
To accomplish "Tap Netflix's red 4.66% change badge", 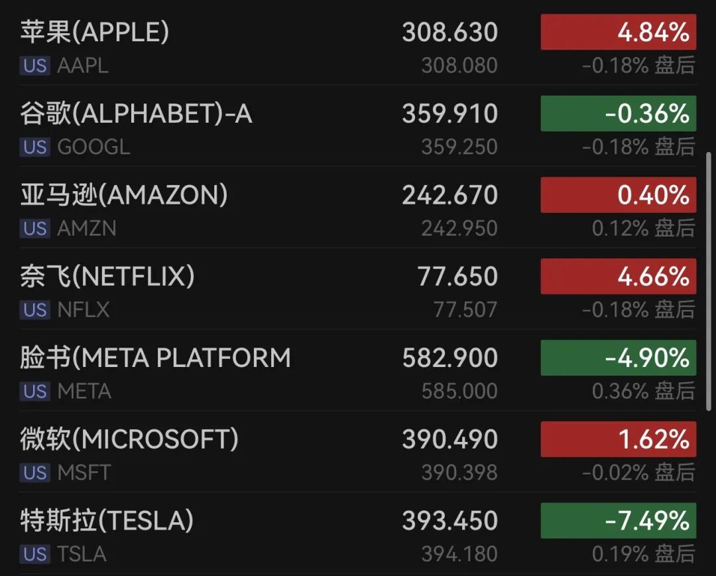I will [x=619, y=276].
